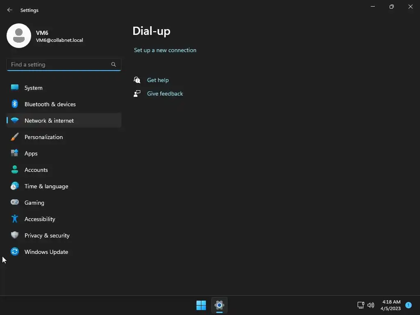This screenshot has height=315, width=420.
Task: Open Personalization settings
Action: 64,137
